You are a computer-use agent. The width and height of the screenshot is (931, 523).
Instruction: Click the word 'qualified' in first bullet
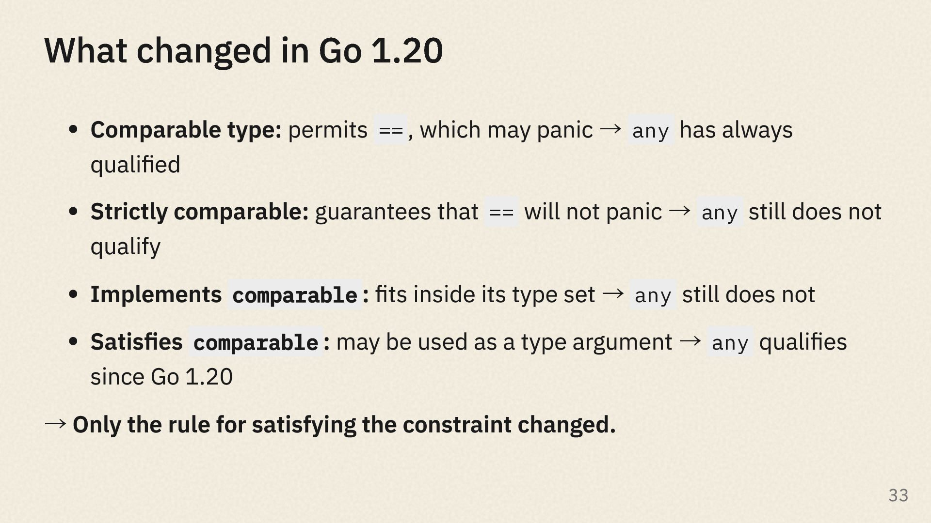click(x=135, y=165)
